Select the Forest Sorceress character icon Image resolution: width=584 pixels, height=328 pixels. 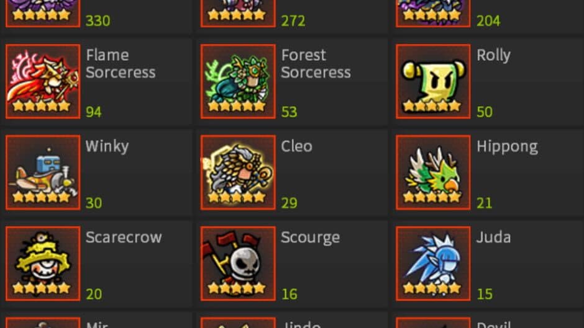pos(238,81)
